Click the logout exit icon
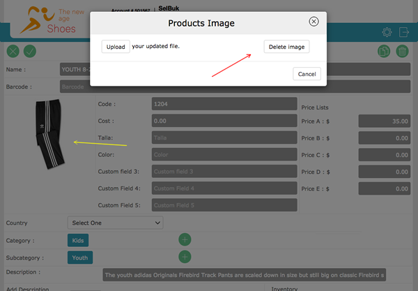This screenshot has width=418, height=291. (404, 32)
